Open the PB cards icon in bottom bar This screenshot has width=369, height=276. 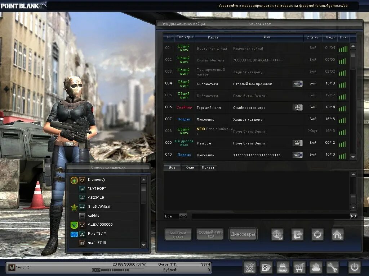[266, 267]
